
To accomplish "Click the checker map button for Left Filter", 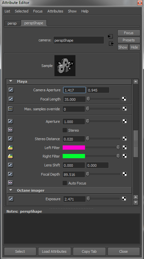I will 125,147.
